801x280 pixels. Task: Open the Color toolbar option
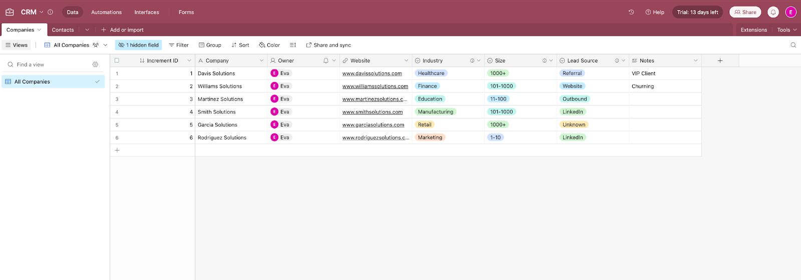click(269, 45)
